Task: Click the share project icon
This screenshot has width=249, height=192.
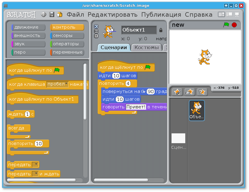Action: [60, 15]
